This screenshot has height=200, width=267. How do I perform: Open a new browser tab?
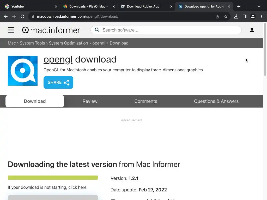coord(239,7)
